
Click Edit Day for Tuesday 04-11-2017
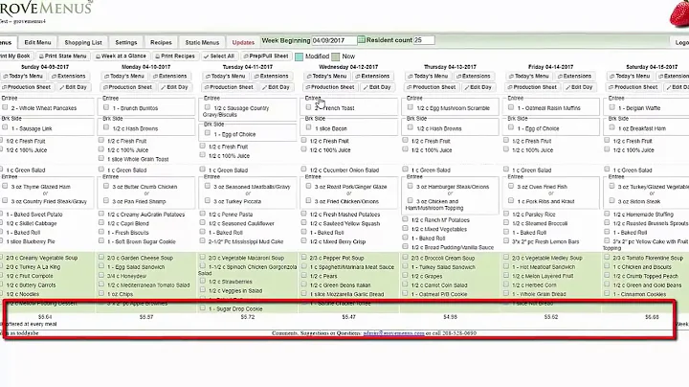pyautogui.click(x=276, y=87)
